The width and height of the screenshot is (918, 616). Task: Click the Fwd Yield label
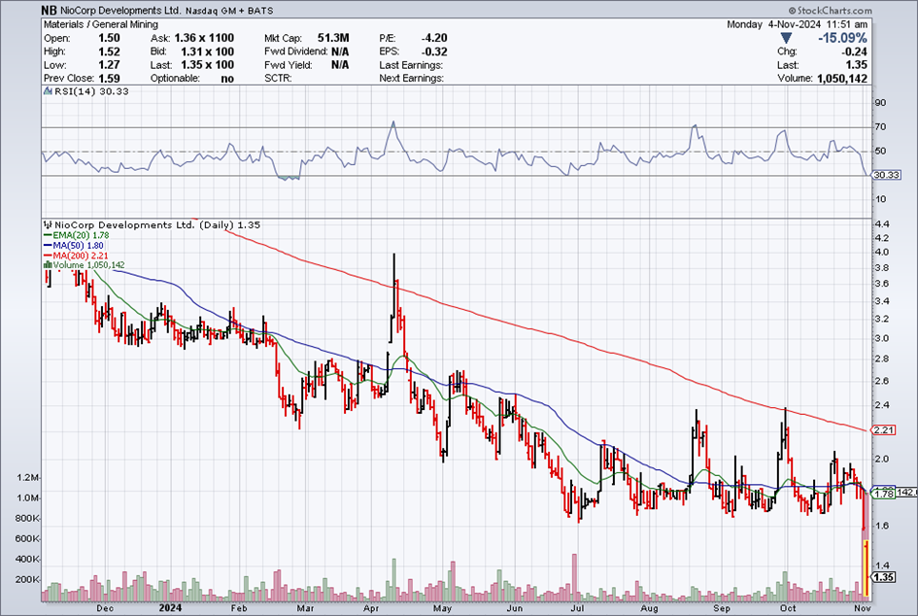coord(289,65)
